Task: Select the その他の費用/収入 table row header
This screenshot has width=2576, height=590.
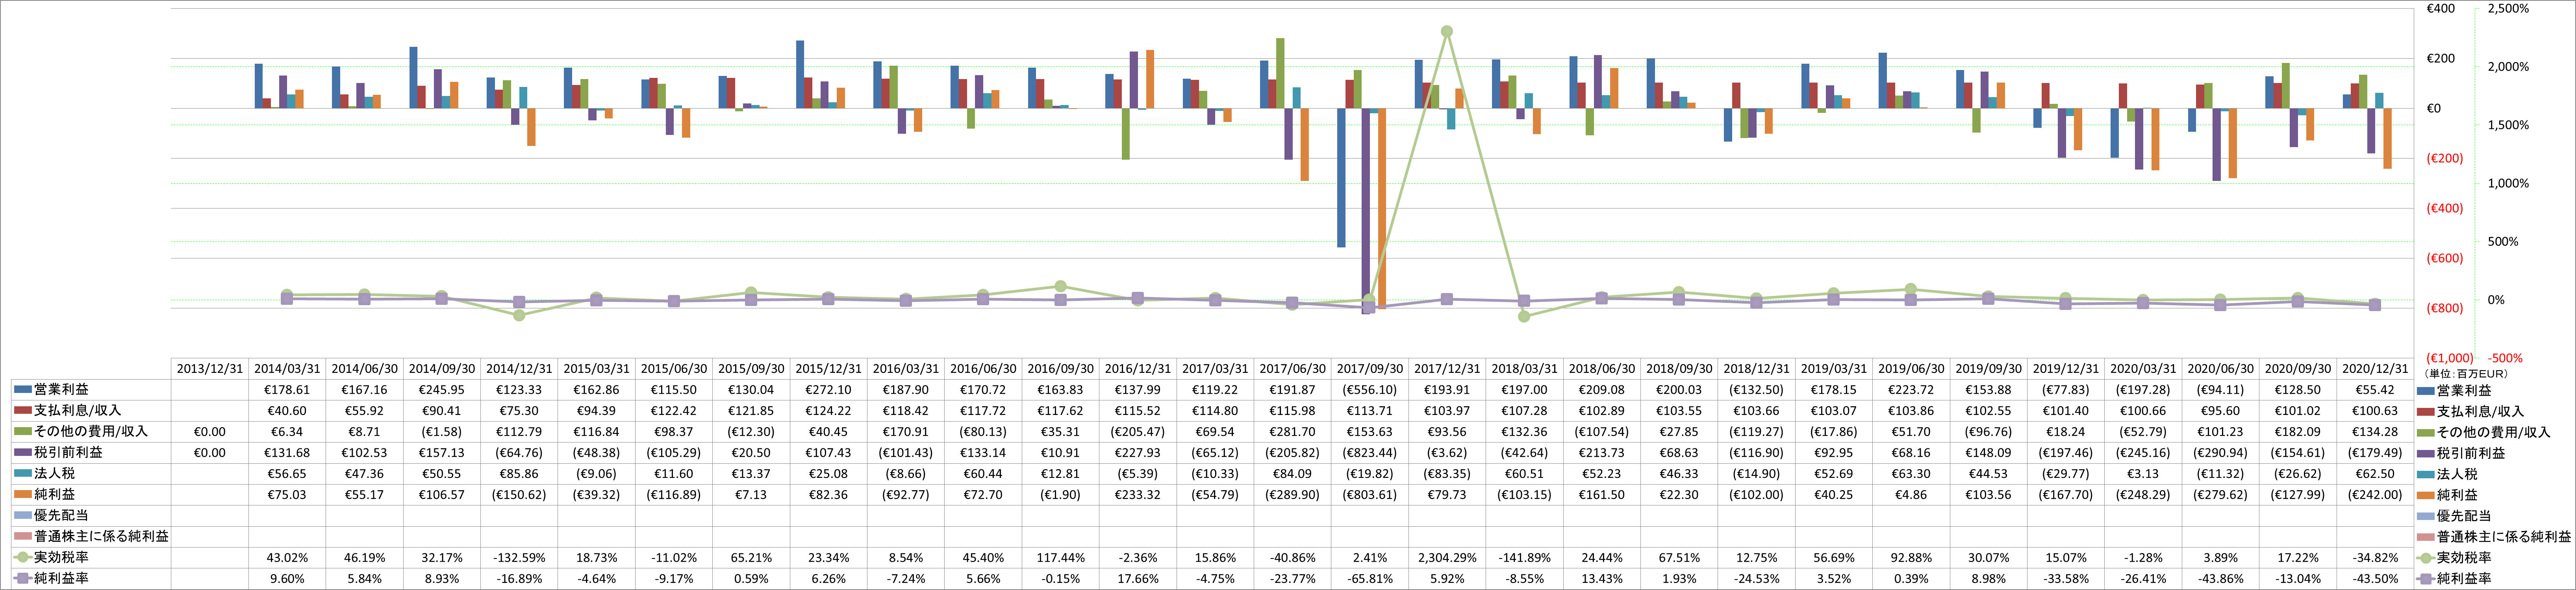Action: [91, 431]
